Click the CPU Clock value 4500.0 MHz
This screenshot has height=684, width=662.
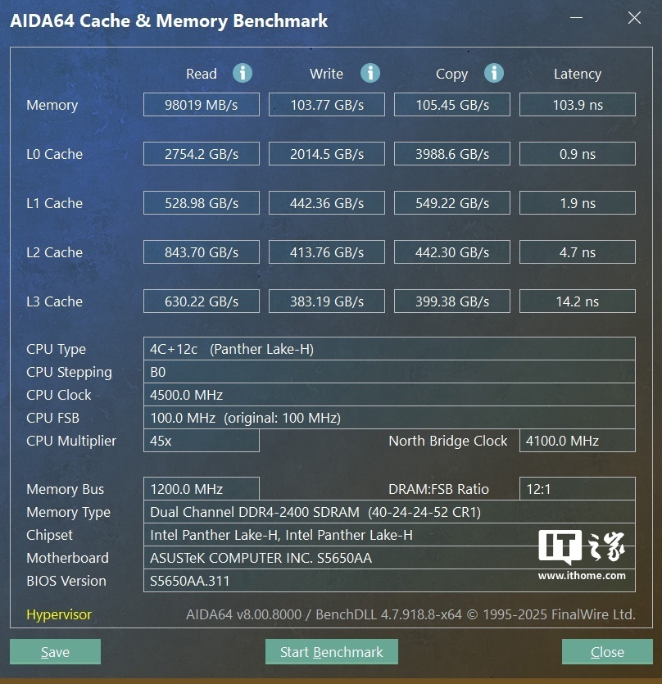(x=389, y=395)
